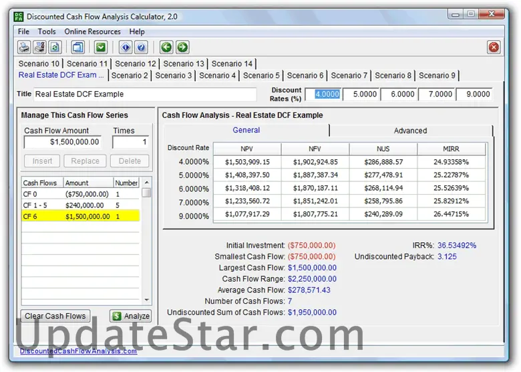Image resolution: width=521 pixels, height=372 pixels.
Task: Open the File menu
Action: click(23, 31)
